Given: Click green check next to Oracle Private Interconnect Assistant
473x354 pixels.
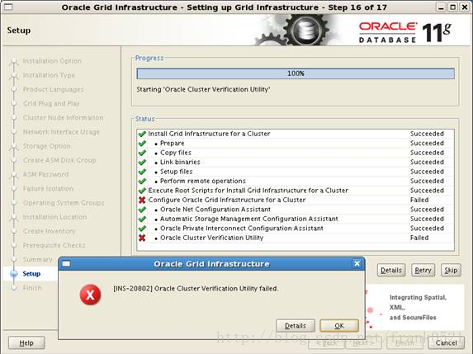Looking at the screenshot, I should 142,229.
